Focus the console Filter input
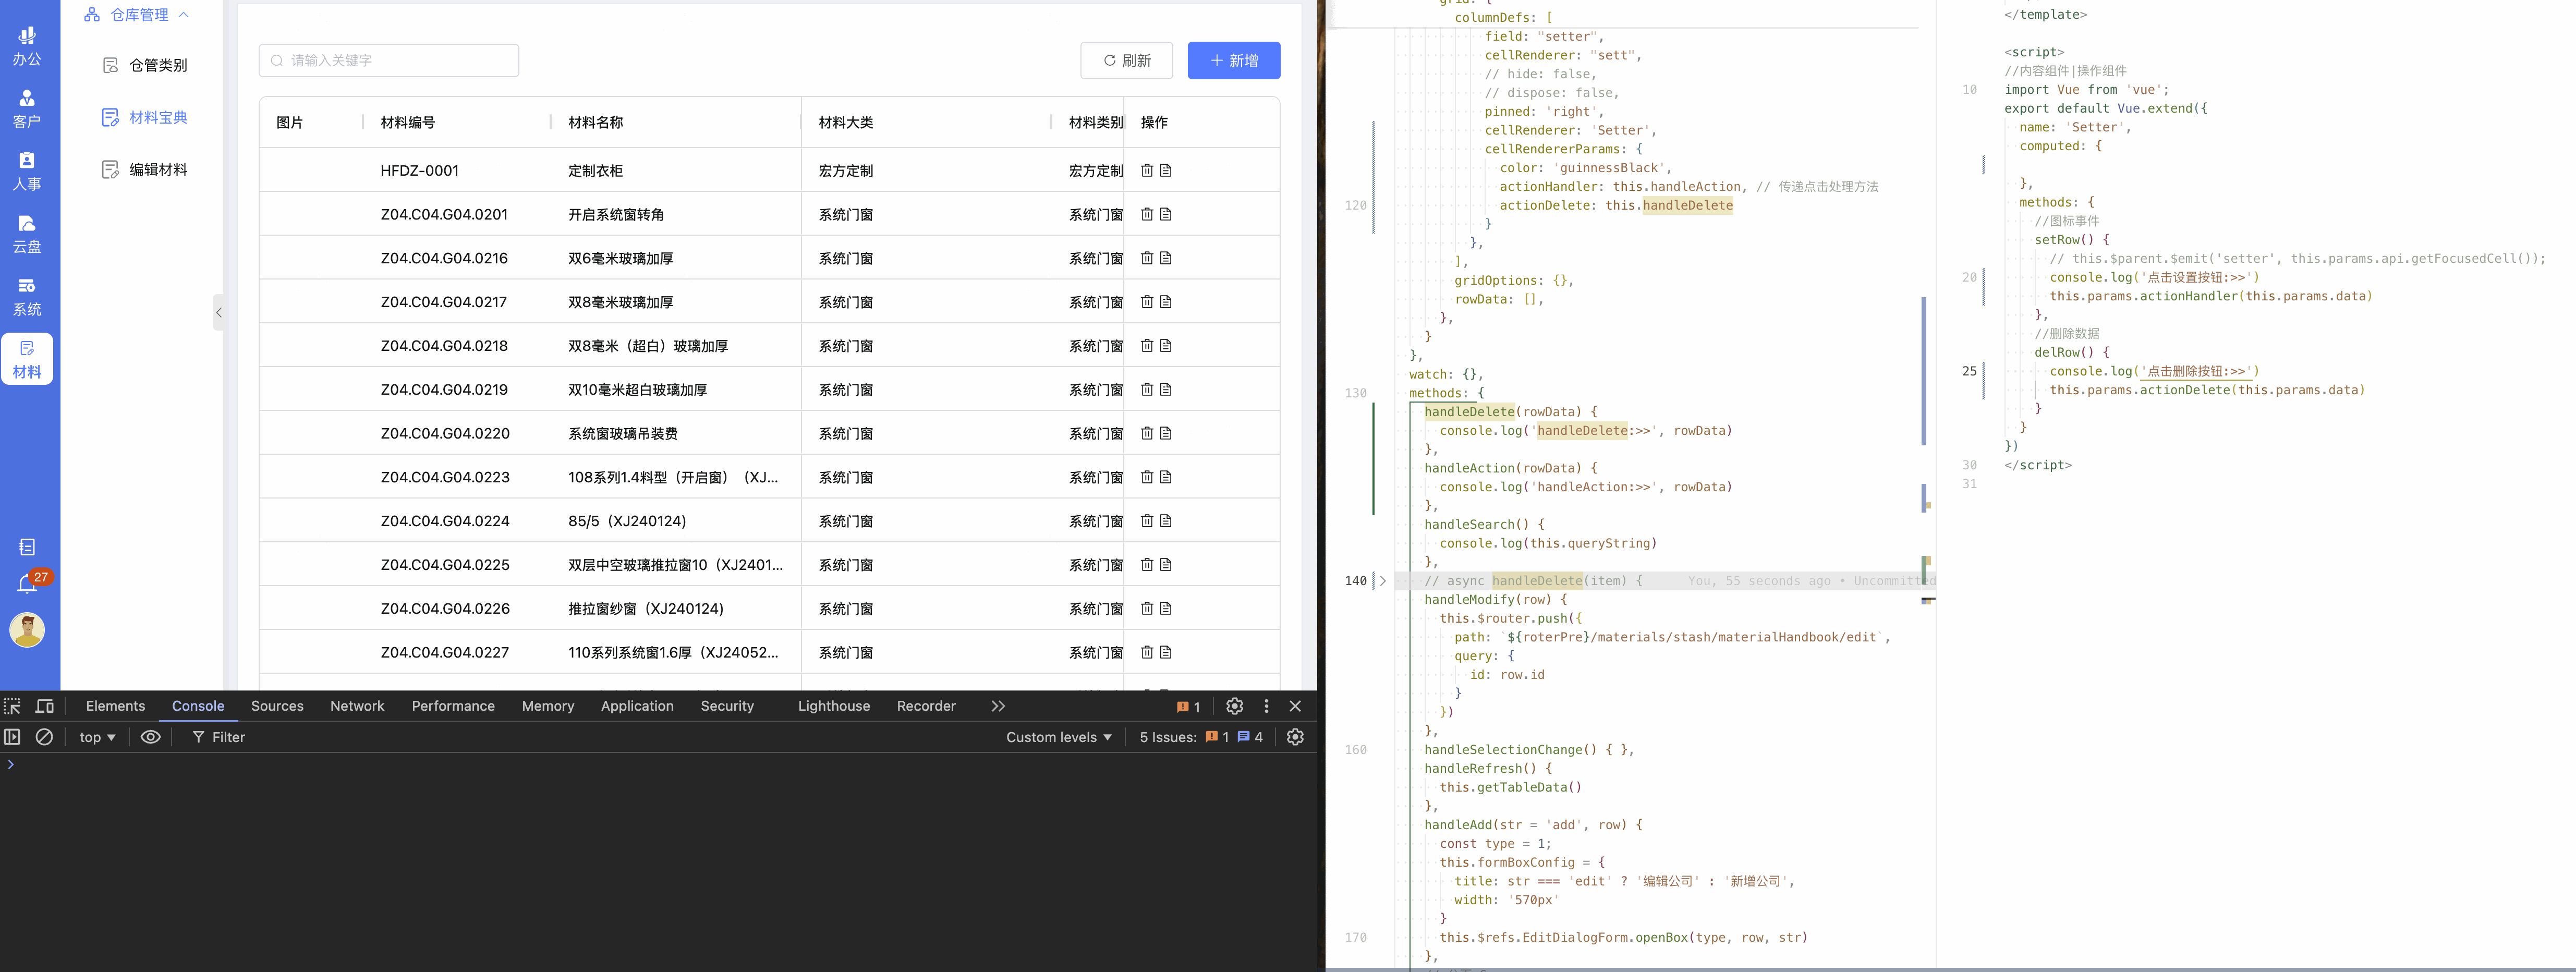Viewport: 2576px width, 972px height. [228, 737]
